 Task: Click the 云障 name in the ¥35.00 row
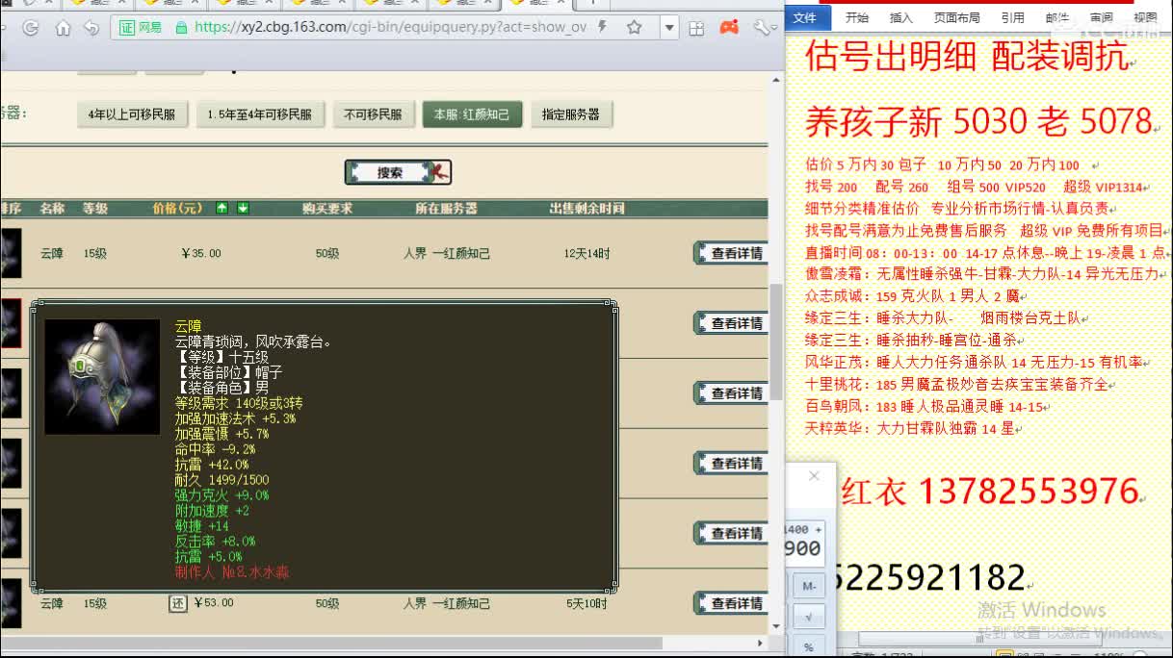tap(52, 253)
